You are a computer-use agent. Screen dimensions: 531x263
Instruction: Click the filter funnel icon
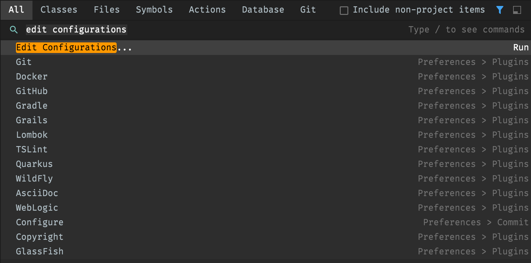point(500,10)
